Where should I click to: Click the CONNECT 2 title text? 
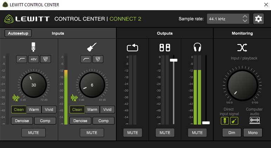click(x=125, y=19)
